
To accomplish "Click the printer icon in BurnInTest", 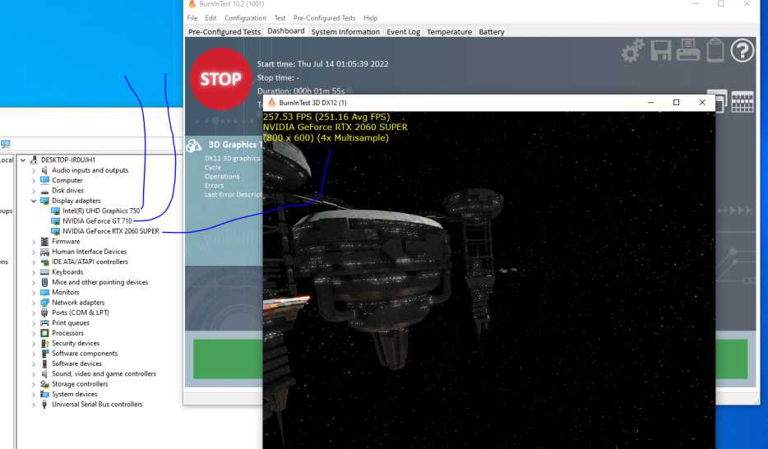I will pyautogui.click(x=688, y=50).
